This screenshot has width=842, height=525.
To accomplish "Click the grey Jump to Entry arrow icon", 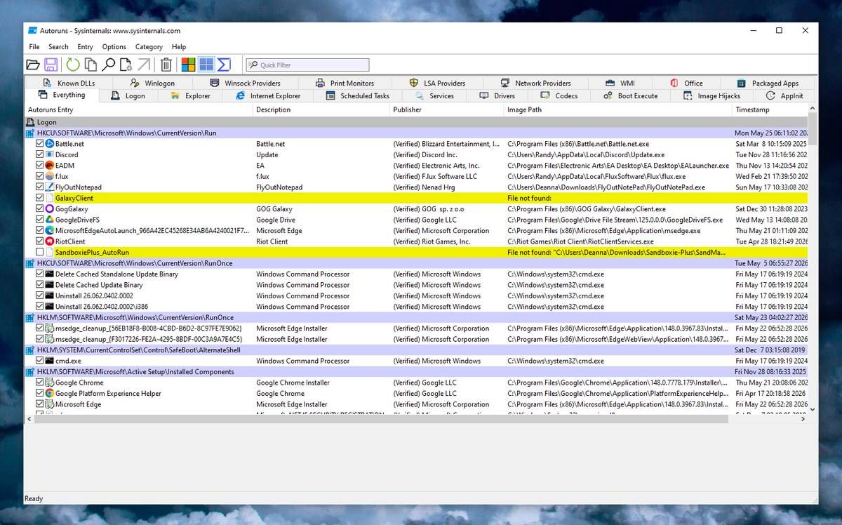I will click(144, 65).
